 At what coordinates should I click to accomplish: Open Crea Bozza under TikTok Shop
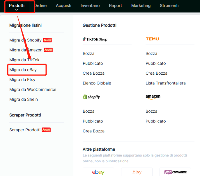pyautogui.click(x=94, y=73)
